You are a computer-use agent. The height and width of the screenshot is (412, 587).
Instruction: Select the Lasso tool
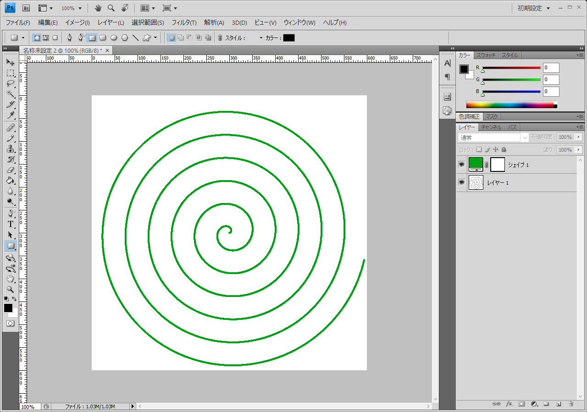[10, 84]
